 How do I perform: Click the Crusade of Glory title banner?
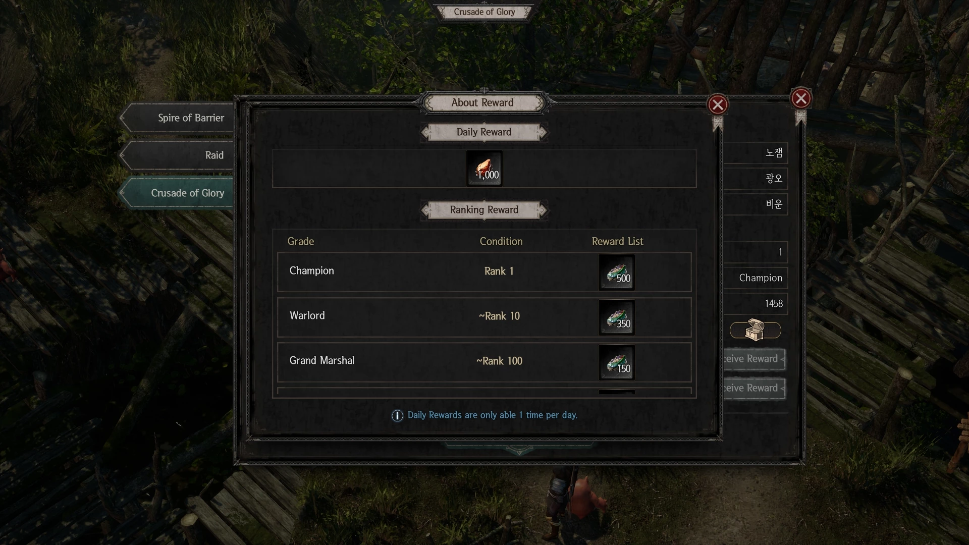[x=484, y=12]
